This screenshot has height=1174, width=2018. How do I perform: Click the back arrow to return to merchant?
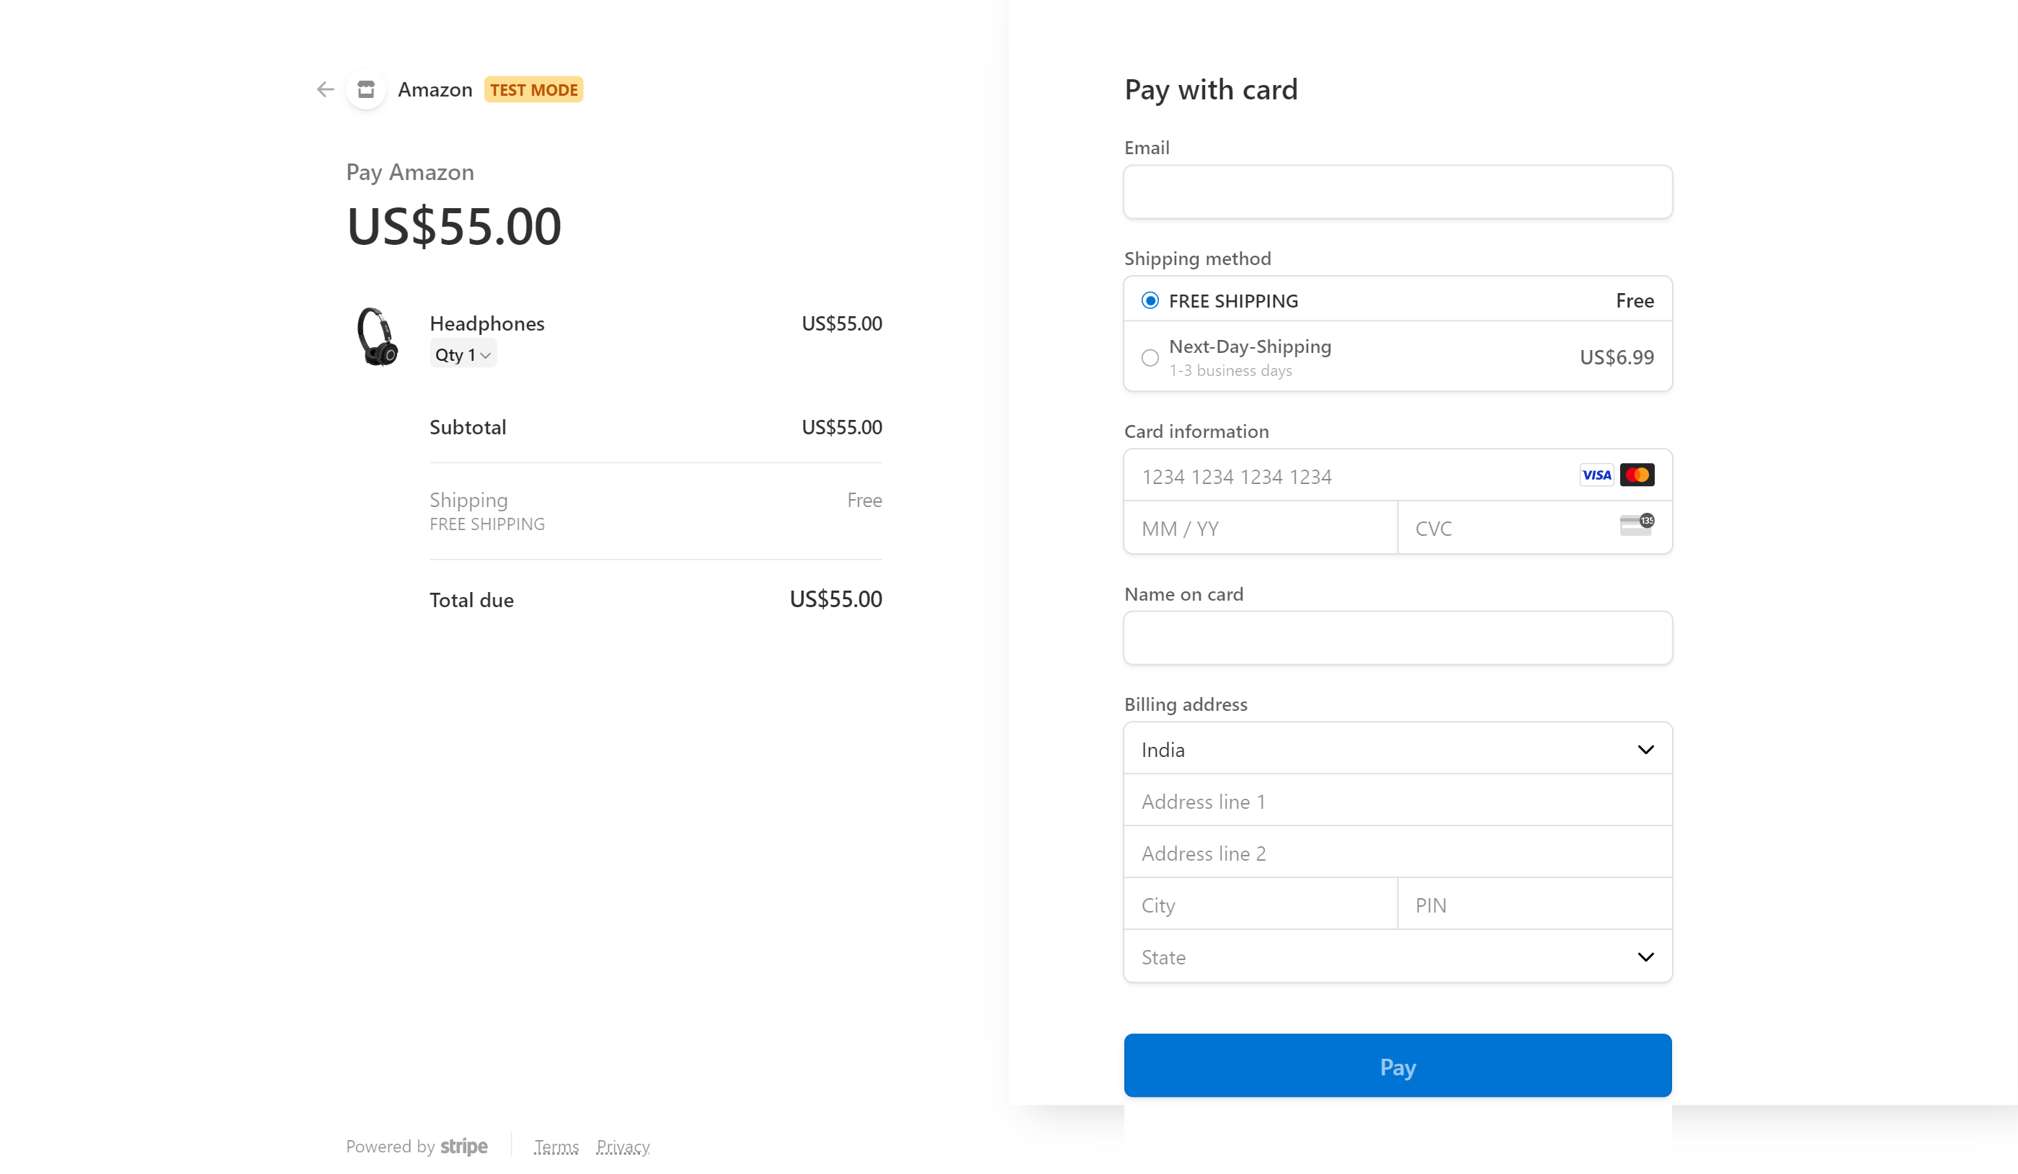pyautogui.click(x=325, y=89)
